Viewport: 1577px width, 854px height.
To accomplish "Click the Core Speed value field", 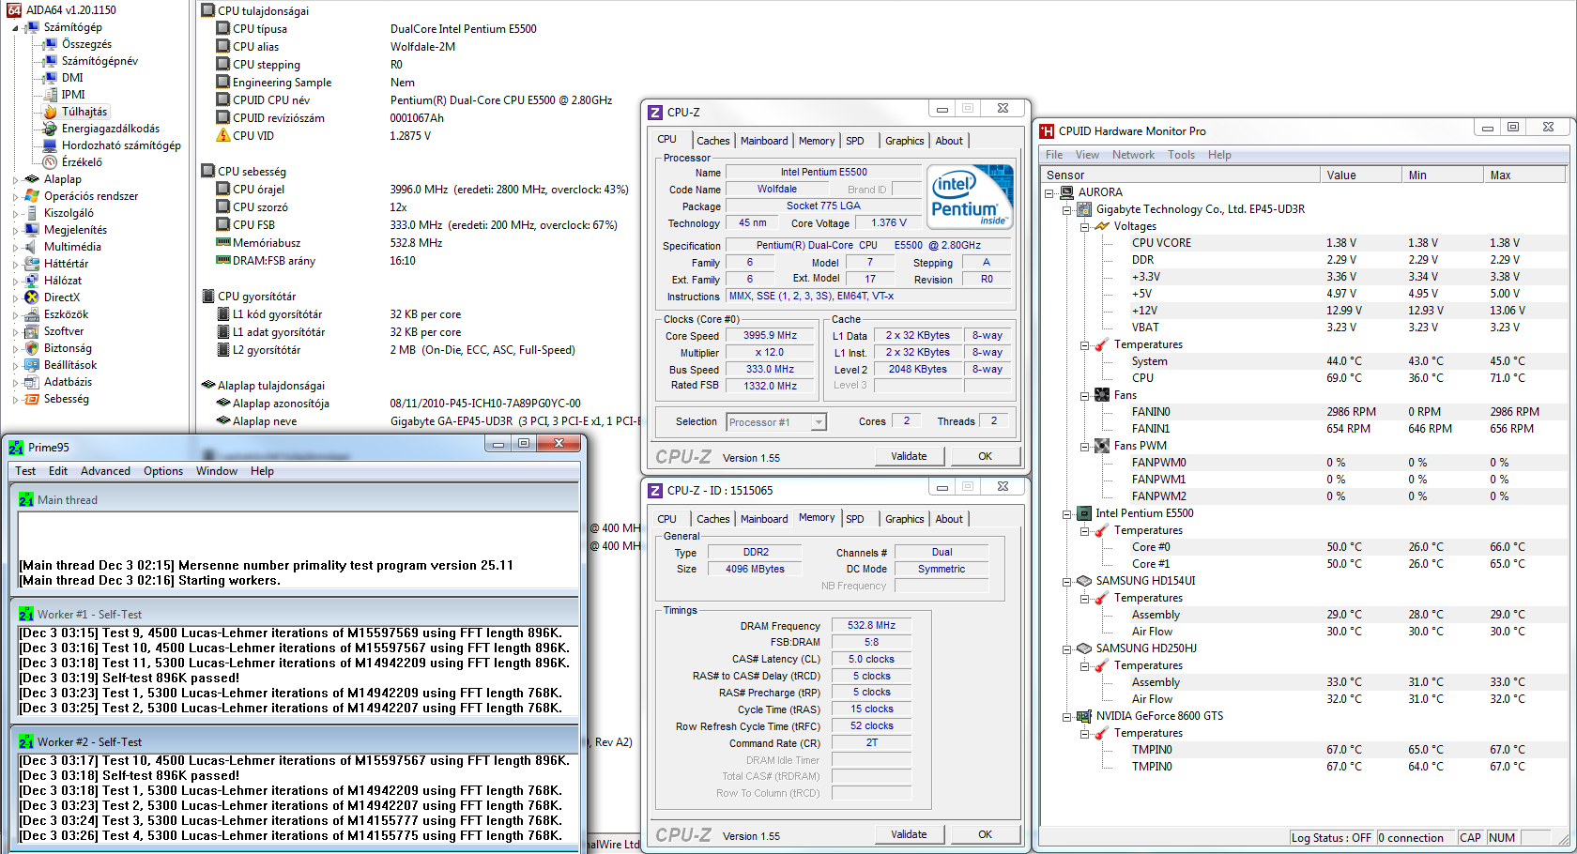I will [x=770, y=335].
